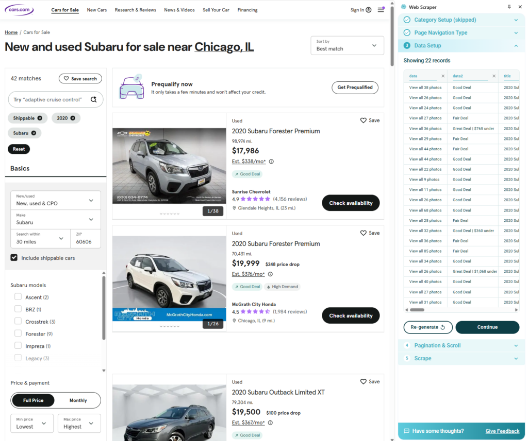This screenshot has width=528, height=441.
Task: Tick the Crosstrek model checkbox
Action: 18,322
